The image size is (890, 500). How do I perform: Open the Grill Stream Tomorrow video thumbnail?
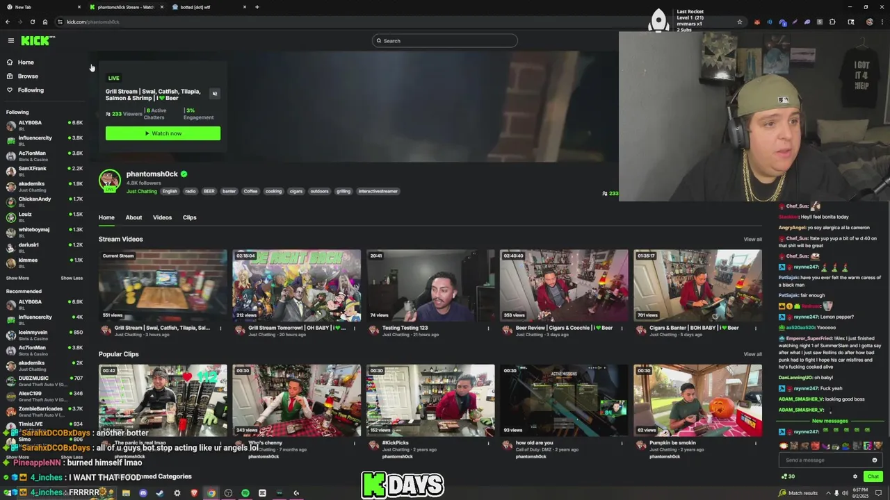pos(296,285)
